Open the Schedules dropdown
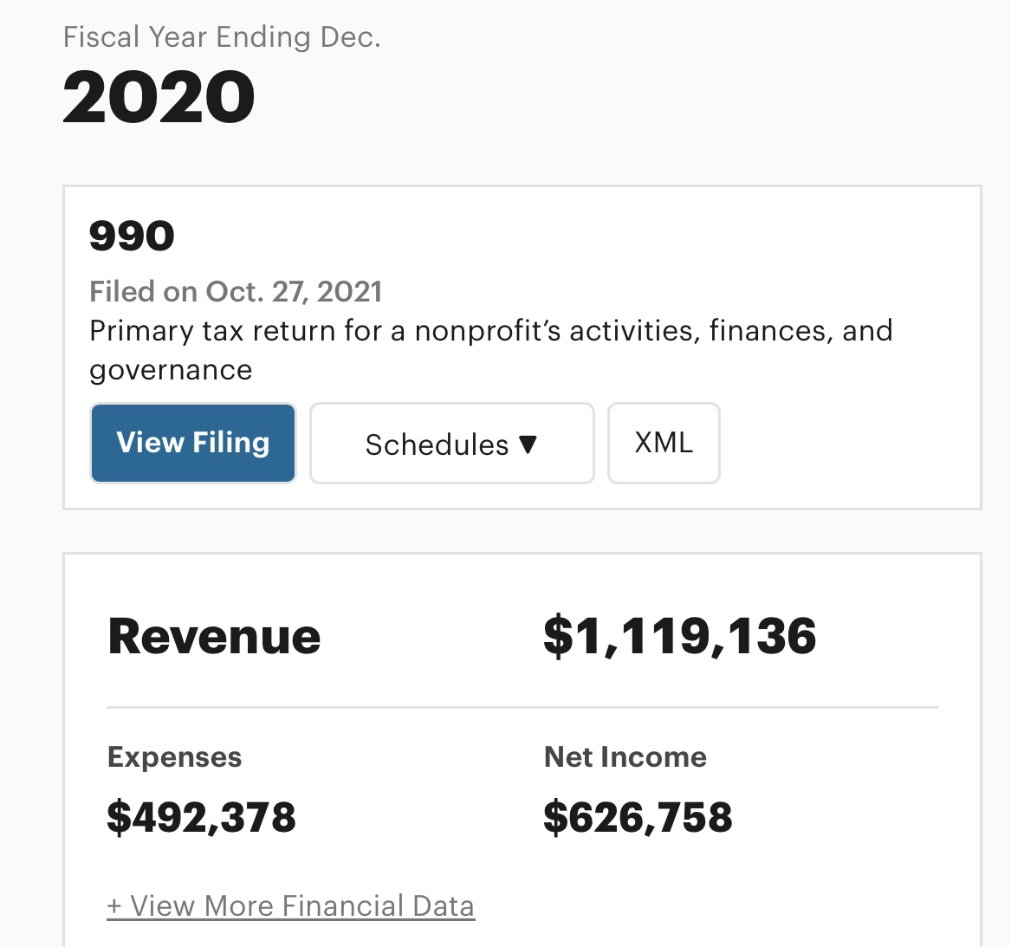The image size is (1011, 947). tap(451, 444)
